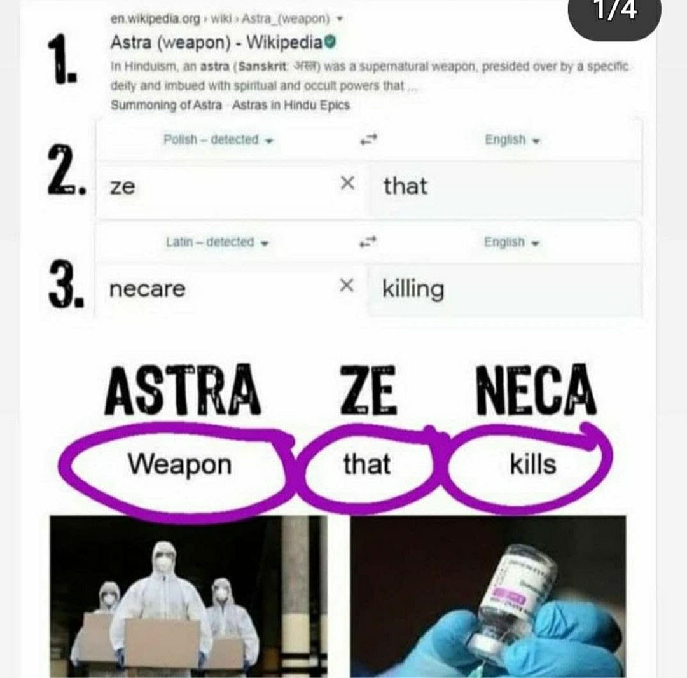This screenshot has height=678, width=687.
Task: Swap languages in the Latin translator
Action: pyautogui.click(x=368, y=241)
